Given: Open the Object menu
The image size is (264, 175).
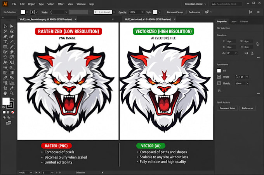Looking at the screenshot, I should click(31, 4).
